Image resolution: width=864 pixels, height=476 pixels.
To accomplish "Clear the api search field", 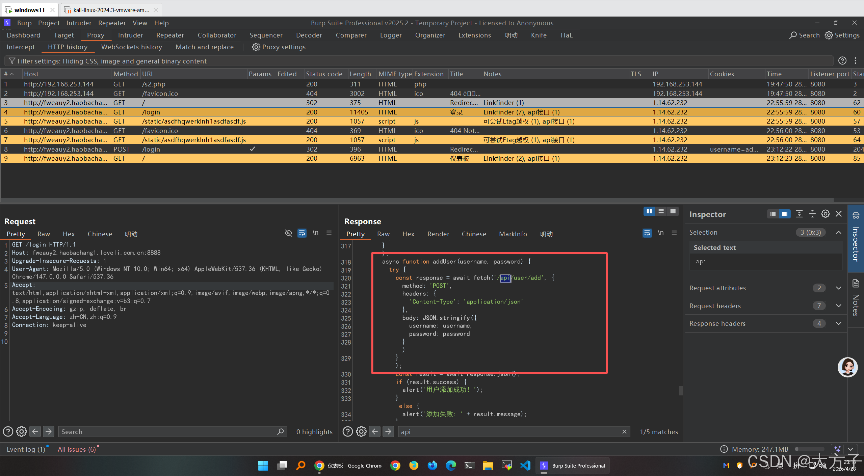I will tap(624, 432).
